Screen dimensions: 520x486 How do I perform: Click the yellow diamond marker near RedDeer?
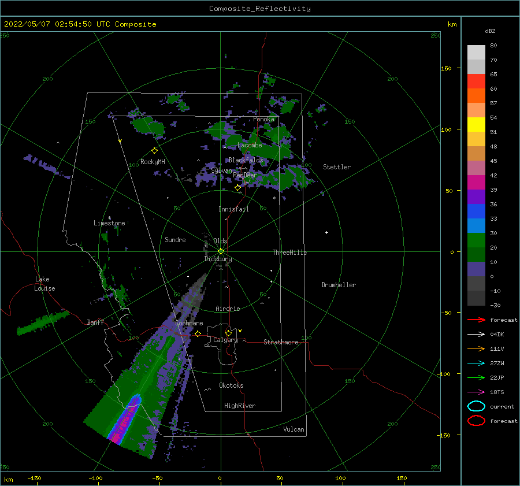237,187
